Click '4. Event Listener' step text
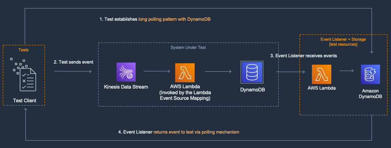Image resolution: width=391 pixels, height=148 pixels. point(135,132)
